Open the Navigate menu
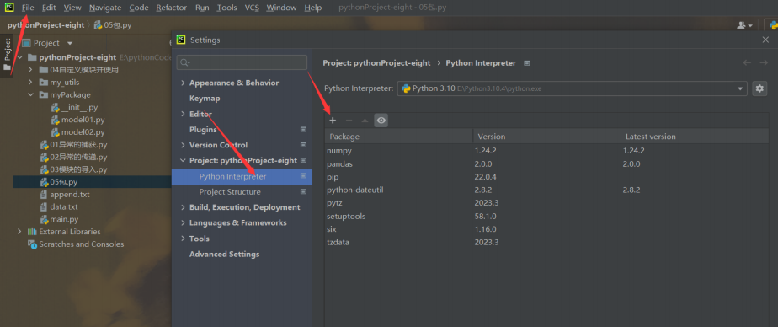 click(105, 8)
